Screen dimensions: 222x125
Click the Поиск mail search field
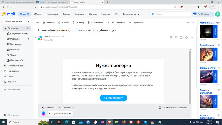click(x=171, y=14)
